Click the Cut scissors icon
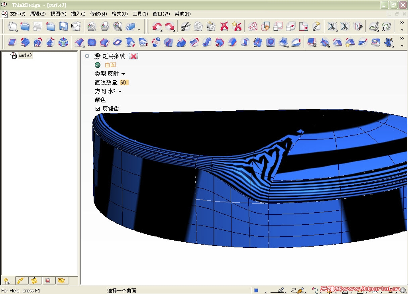The height and width of the screenshot is (294, 408). click(x=185, y=27)
